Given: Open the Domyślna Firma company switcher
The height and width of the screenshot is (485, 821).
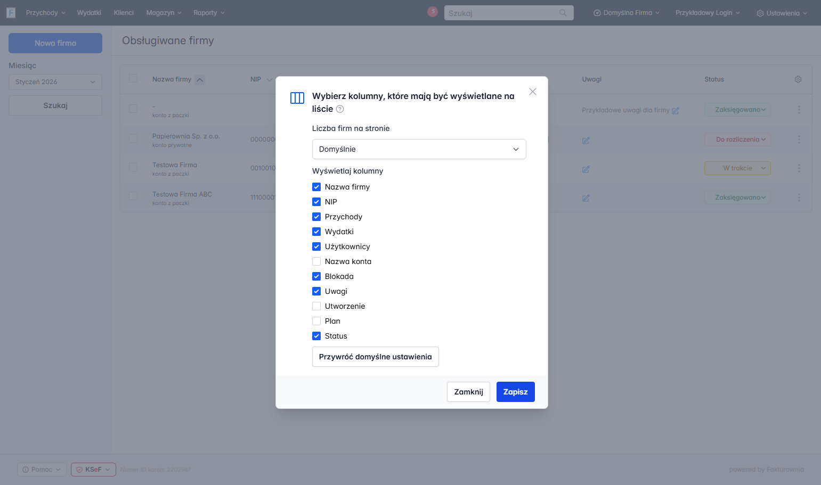Looking at the screenshot, I should coord(627,13).
